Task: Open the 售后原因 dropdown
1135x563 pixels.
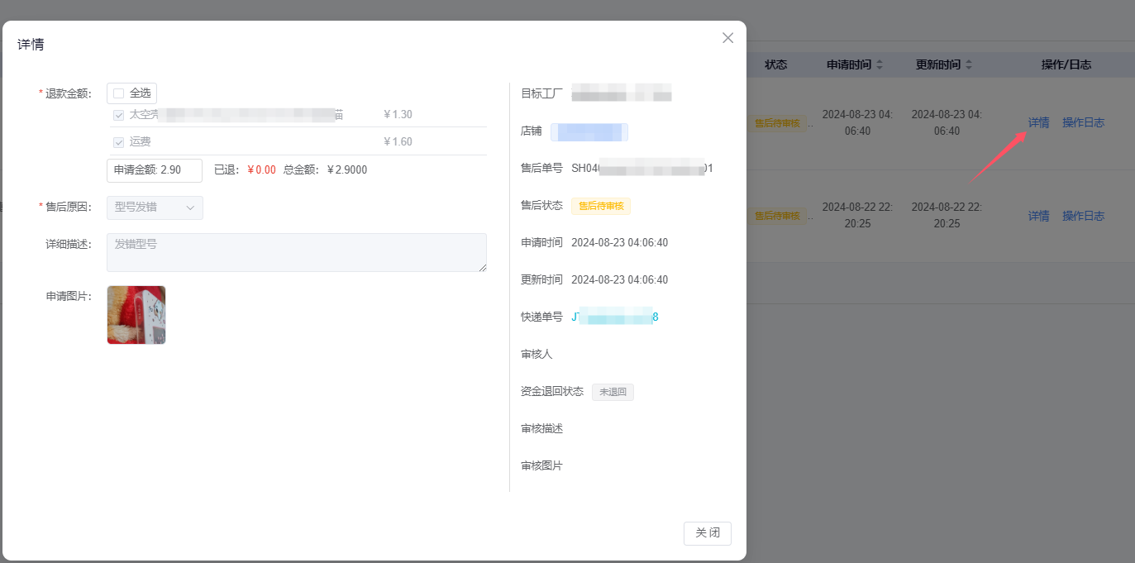Action: 155,208
